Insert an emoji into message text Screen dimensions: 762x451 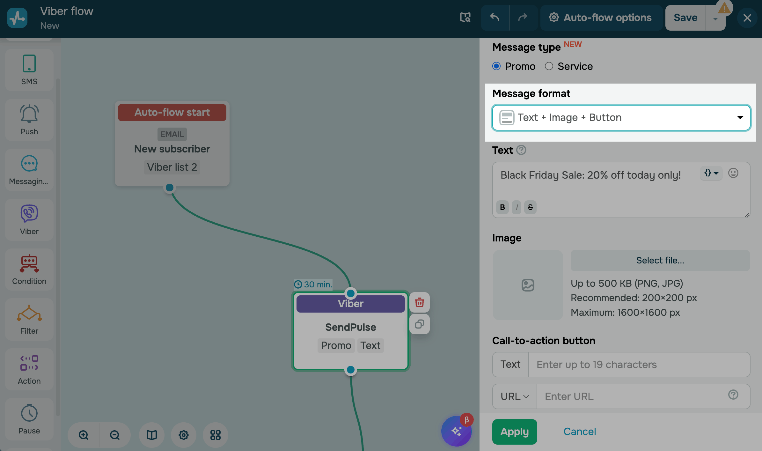[733, 173]
